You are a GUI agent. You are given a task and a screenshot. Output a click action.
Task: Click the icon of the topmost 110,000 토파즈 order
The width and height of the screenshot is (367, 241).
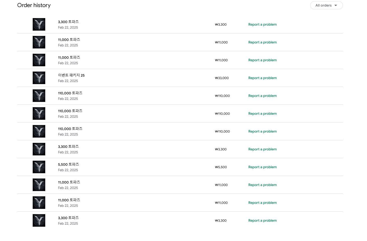tap(39, 96)
